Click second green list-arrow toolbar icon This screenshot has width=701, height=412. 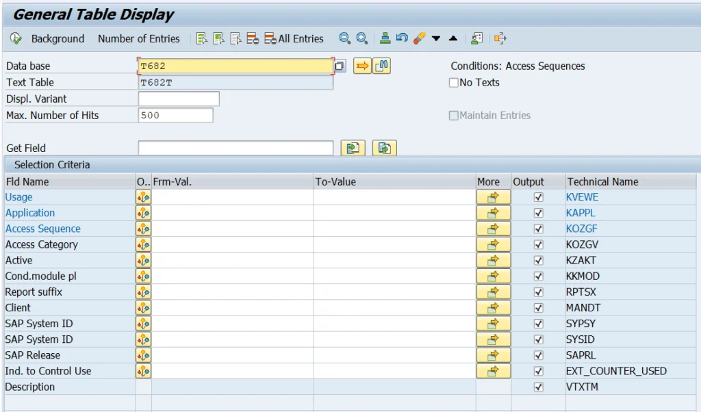pos(218,38)
